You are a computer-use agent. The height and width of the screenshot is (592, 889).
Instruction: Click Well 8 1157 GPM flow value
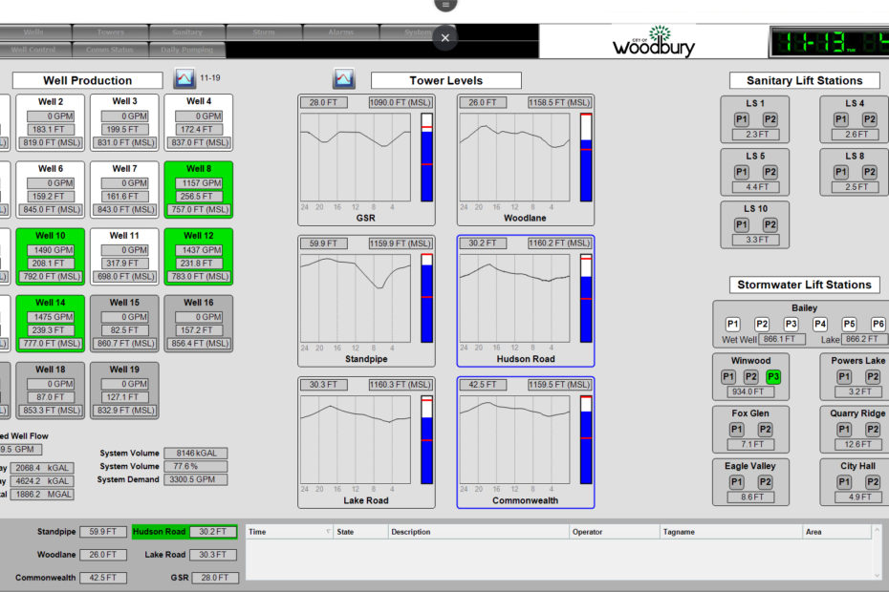click(x=199, y=183)
